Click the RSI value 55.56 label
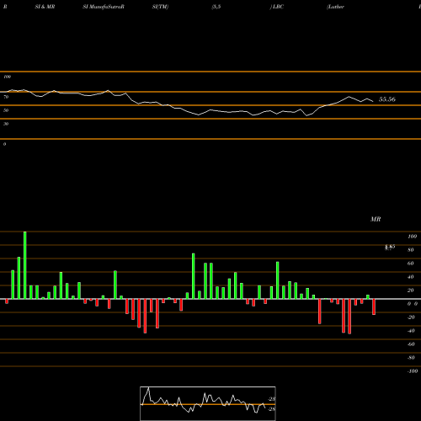This screenshot has width=421, height=421. point(387,99)
